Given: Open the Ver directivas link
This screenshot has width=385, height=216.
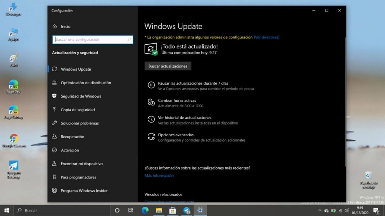Looking at the screenshot, I should pos(266,37).
